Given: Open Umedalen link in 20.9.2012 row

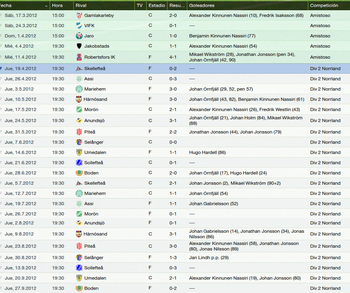Looking at the screenshot, I should [x=95, y=278].
